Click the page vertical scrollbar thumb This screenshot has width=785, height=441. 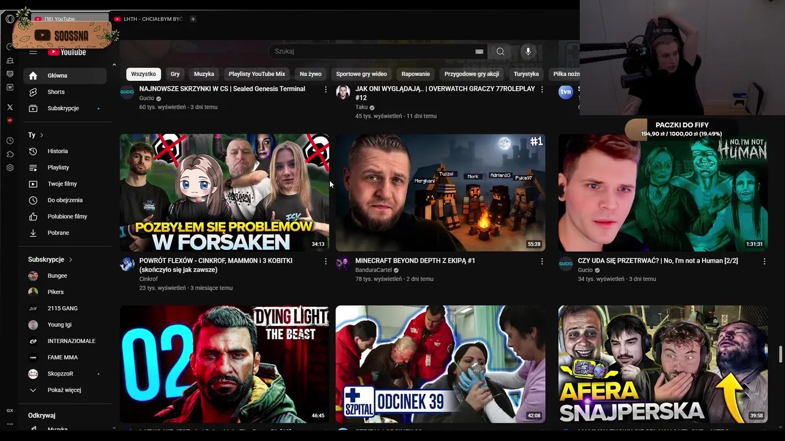781,355
